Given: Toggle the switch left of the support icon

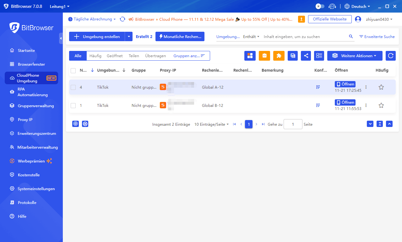Looking at the screenshot, I should [320, 6].
